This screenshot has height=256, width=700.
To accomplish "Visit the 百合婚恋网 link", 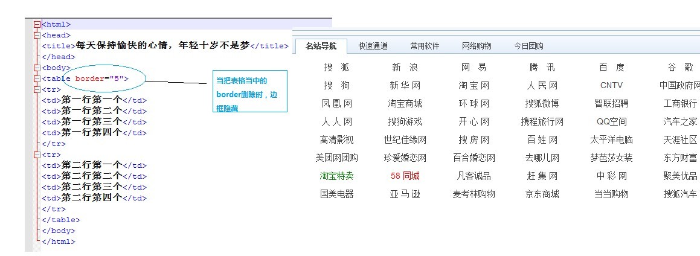I will [474, 158].
